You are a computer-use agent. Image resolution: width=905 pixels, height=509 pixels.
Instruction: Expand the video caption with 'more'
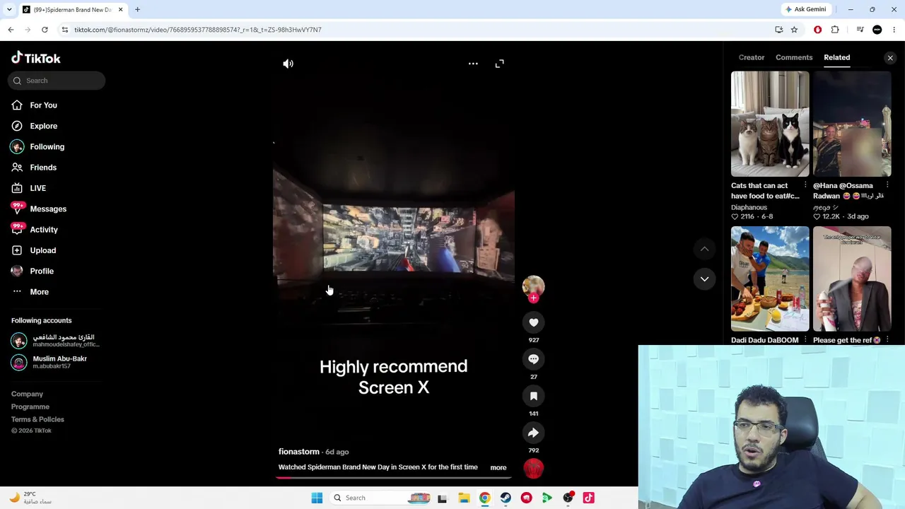(x=498, y=467)
